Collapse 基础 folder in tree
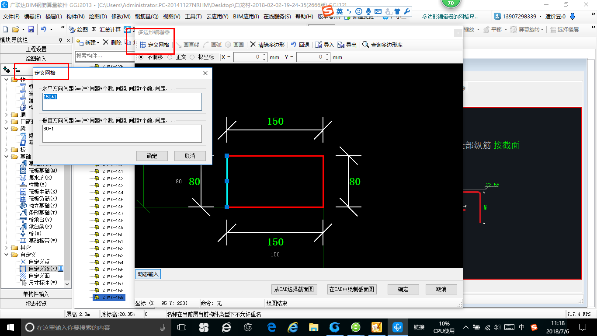The height and width of the screenshot is (336, 597). [x=7, y=157]
